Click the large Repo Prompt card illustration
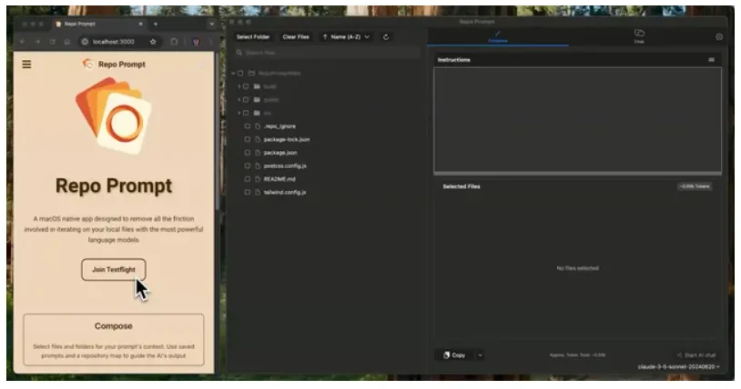 point(114,116)
